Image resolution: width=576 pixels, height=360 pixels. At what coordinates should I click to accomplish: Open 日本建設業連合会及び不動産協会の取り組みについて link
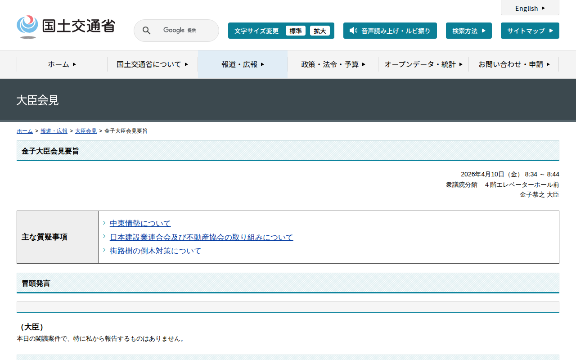tap(202, 237)
